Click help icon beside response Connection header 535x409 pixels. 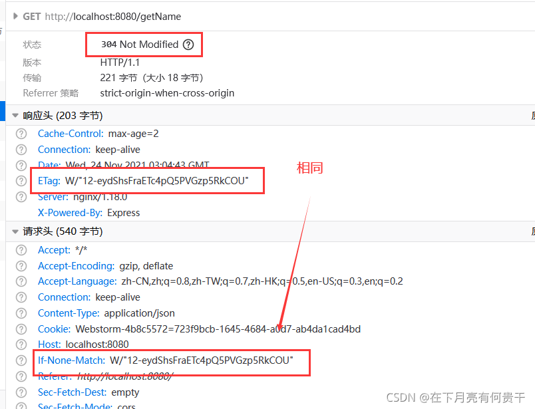point(21,150)
